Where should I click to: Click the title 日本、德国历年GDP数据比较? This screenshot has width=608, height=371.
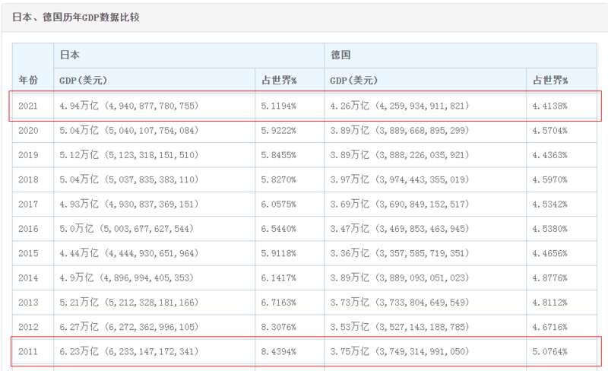[x=75, y=17]
